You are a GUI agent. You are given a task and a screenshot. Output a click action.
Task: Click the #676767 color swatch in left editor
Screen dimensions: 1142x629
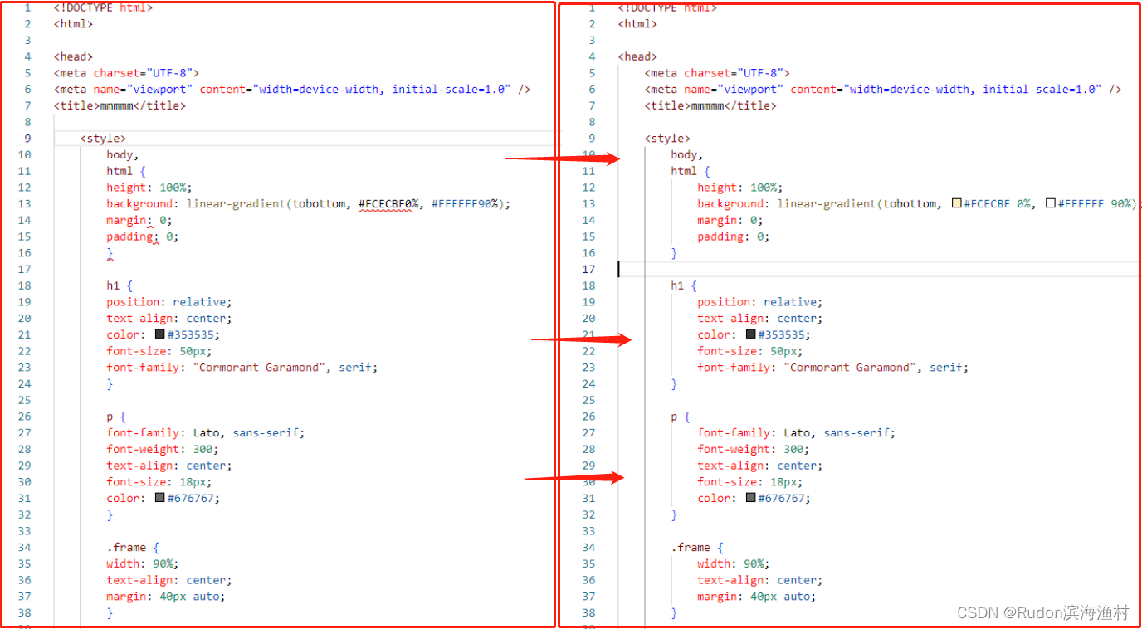click(x=159, y=498)
